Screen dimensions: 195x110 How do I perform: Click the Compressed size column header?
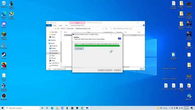point(108,32)
